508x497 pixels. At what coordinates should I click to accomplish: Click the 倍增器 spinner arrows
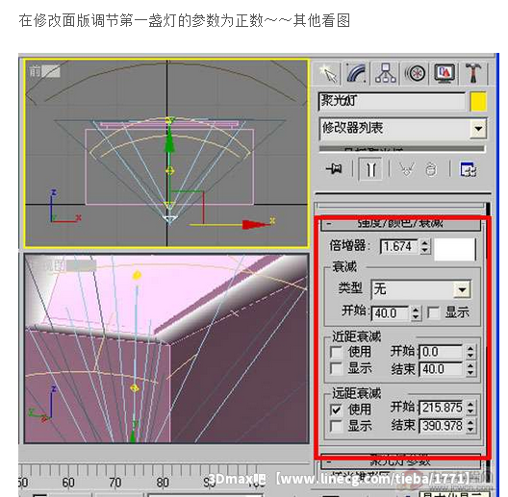(x=425, y=247)
